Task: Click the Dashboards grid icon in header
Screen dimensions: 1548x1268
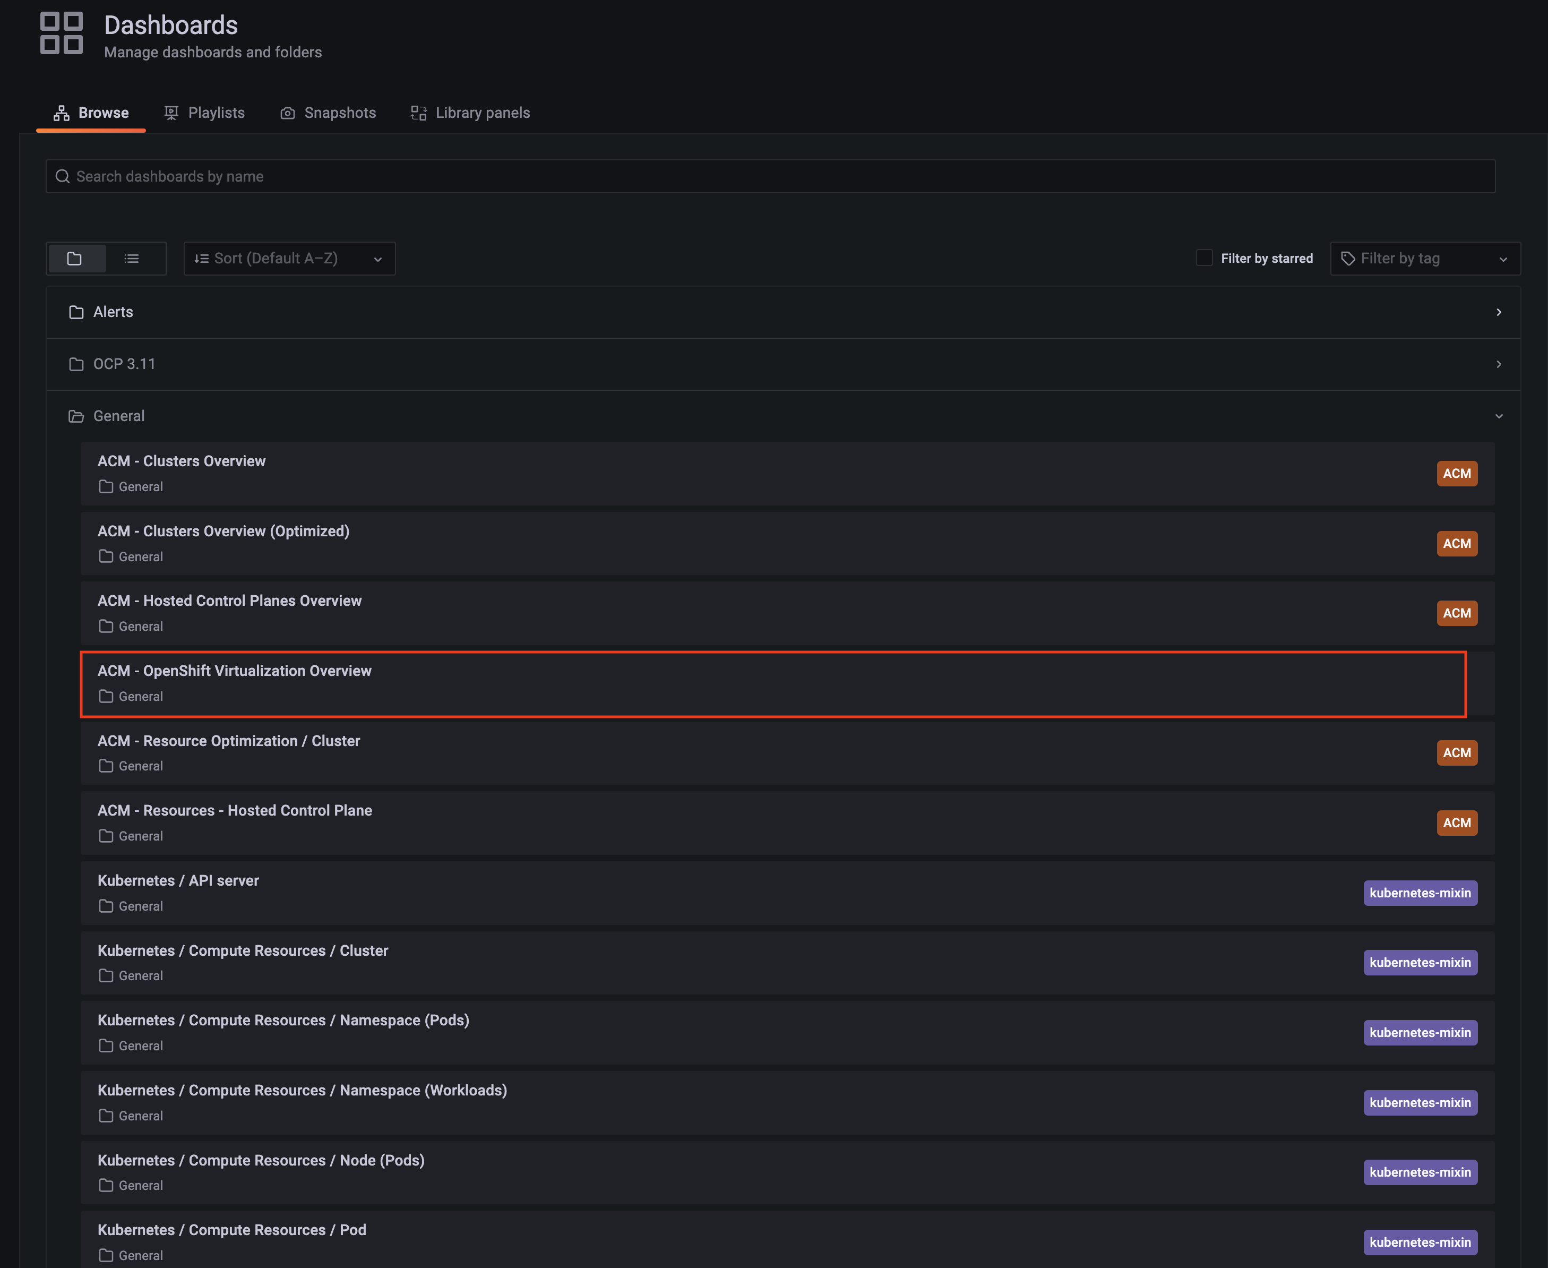Action: click(x=62, y=33)
